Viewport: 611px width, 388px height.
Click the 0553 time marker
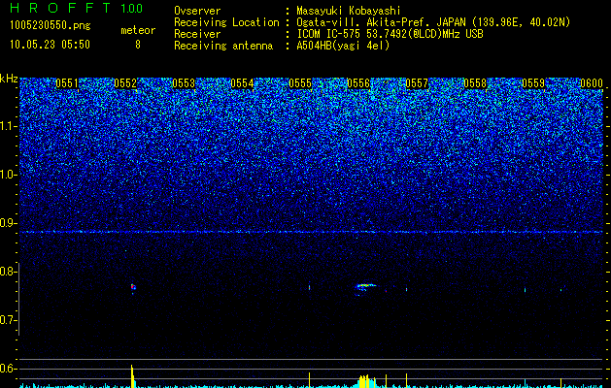(x=184, y=83)
